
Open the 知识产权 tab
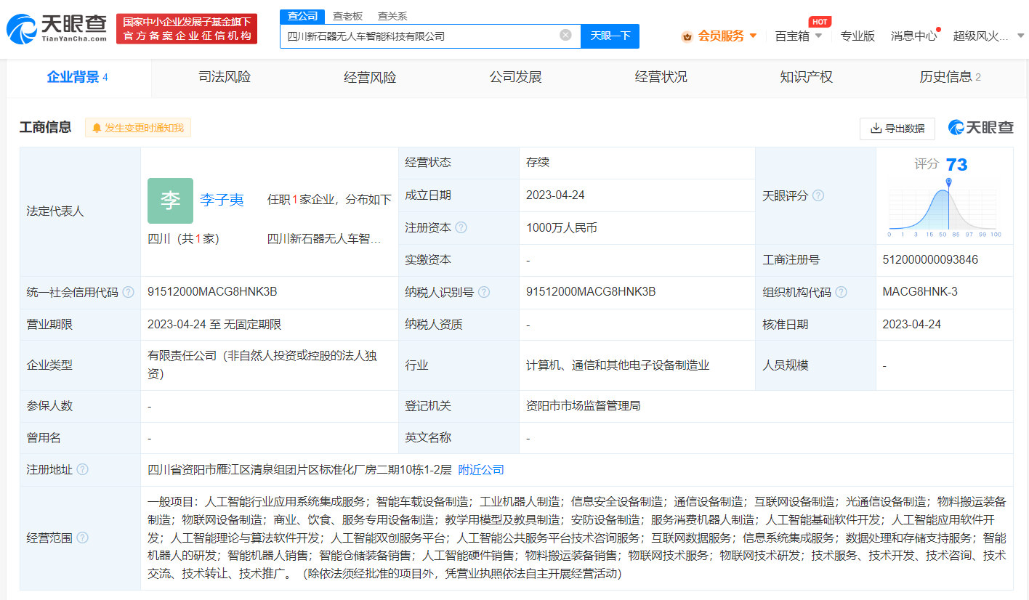tap(806, 77)
